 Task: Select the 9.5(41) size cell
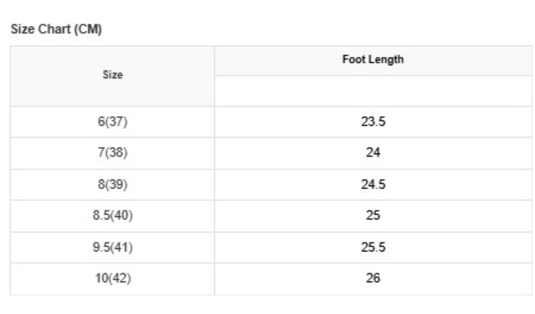pos(112,247)
